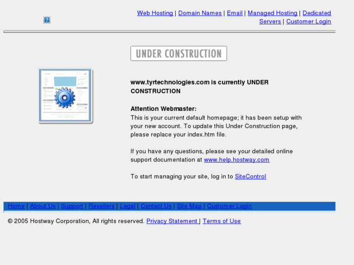This screenshot has width=354, height=265.
Task: Open the Terms of Use link
Action: pos(222,221)
